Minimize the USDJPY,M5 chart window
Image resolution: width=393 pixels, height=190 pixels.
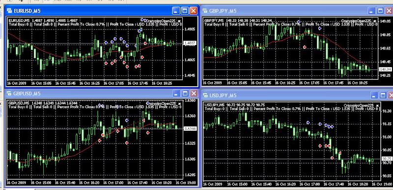(374, 95)
